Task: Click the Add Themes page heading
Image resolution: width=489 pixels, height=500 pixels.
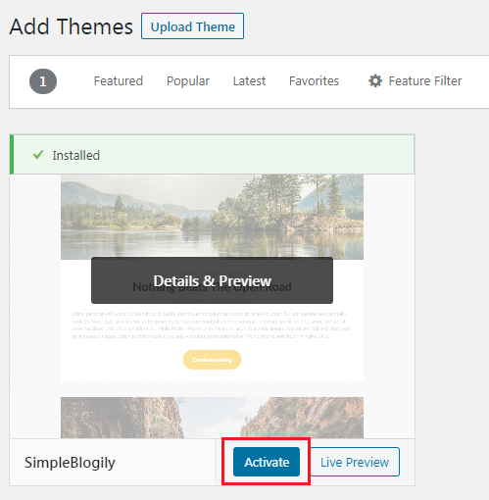Action: point(72,26)
